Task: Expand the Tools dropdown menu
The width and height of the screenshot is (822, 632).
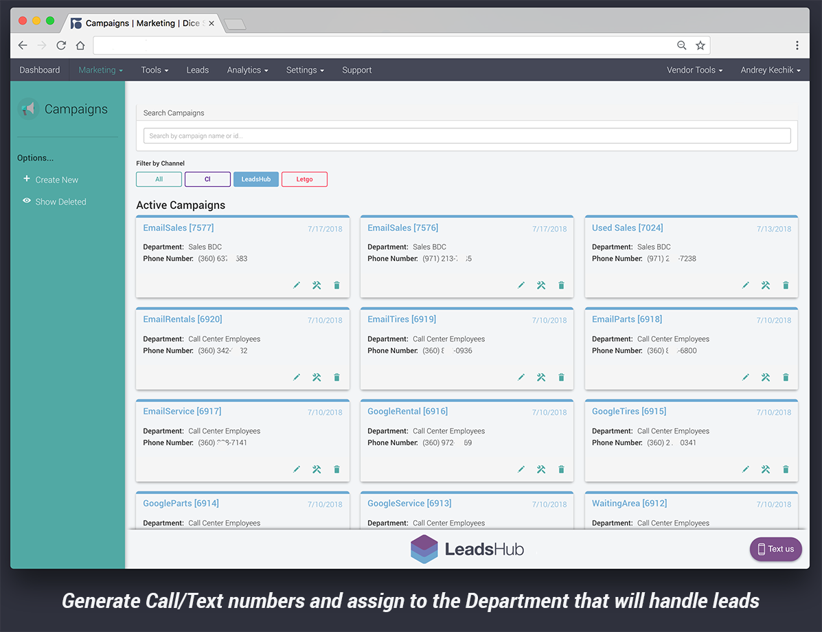Action: click(x=155, y=70)
